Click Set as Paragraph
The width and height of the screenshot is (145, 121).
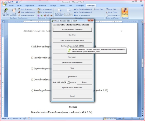45,9
